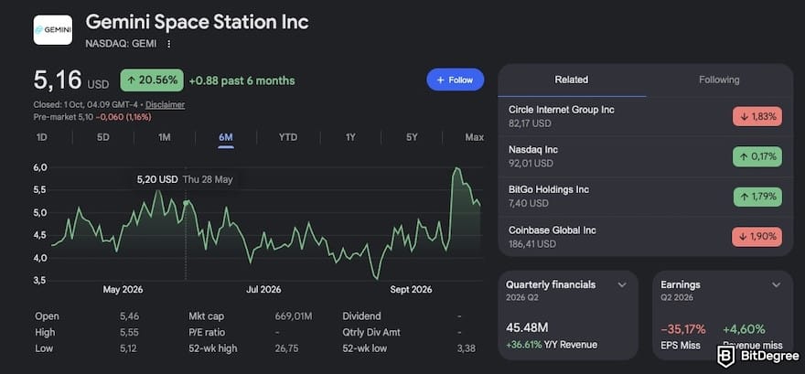Open the Disclaimer link
Screen dimensions: 805x374
point(165,104)
